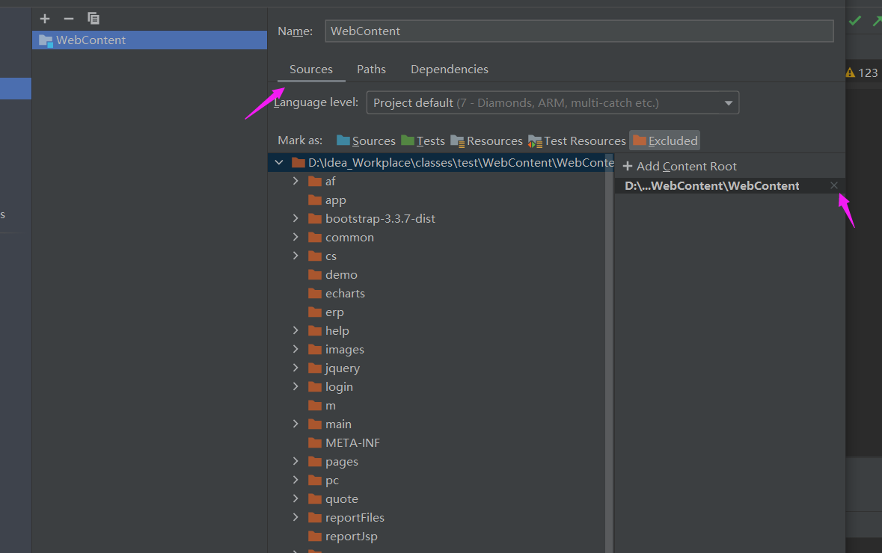The height and width of the screenshot is (553, 882).
Task: Click the warning 123 indicator
Action: point(862,72)
